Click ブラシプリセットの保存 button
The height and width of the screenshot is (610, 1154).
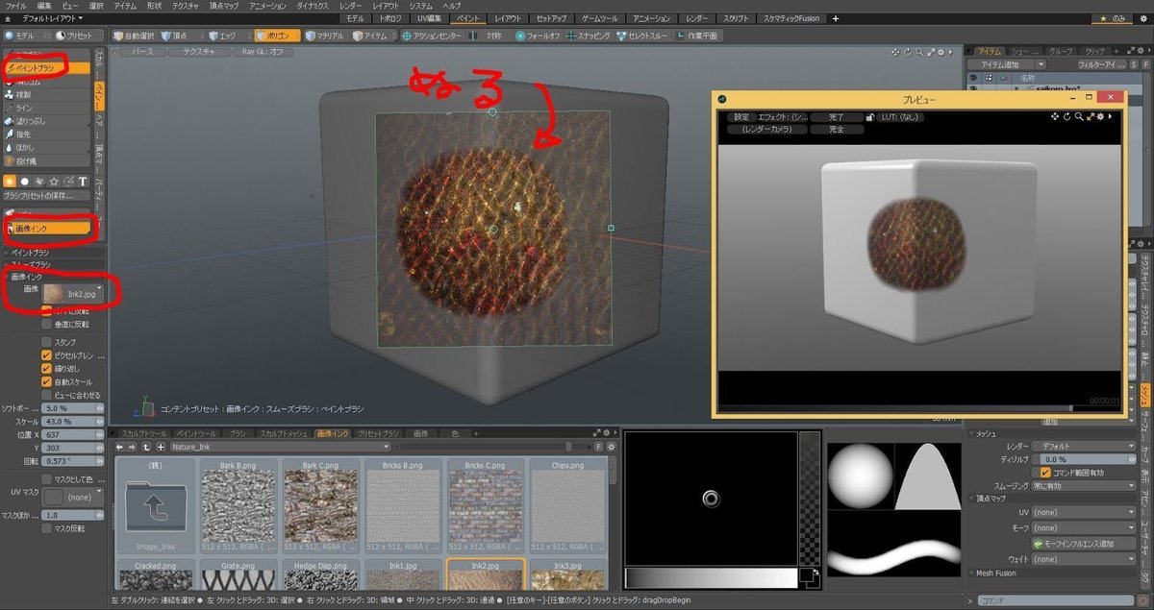(46, 195)
